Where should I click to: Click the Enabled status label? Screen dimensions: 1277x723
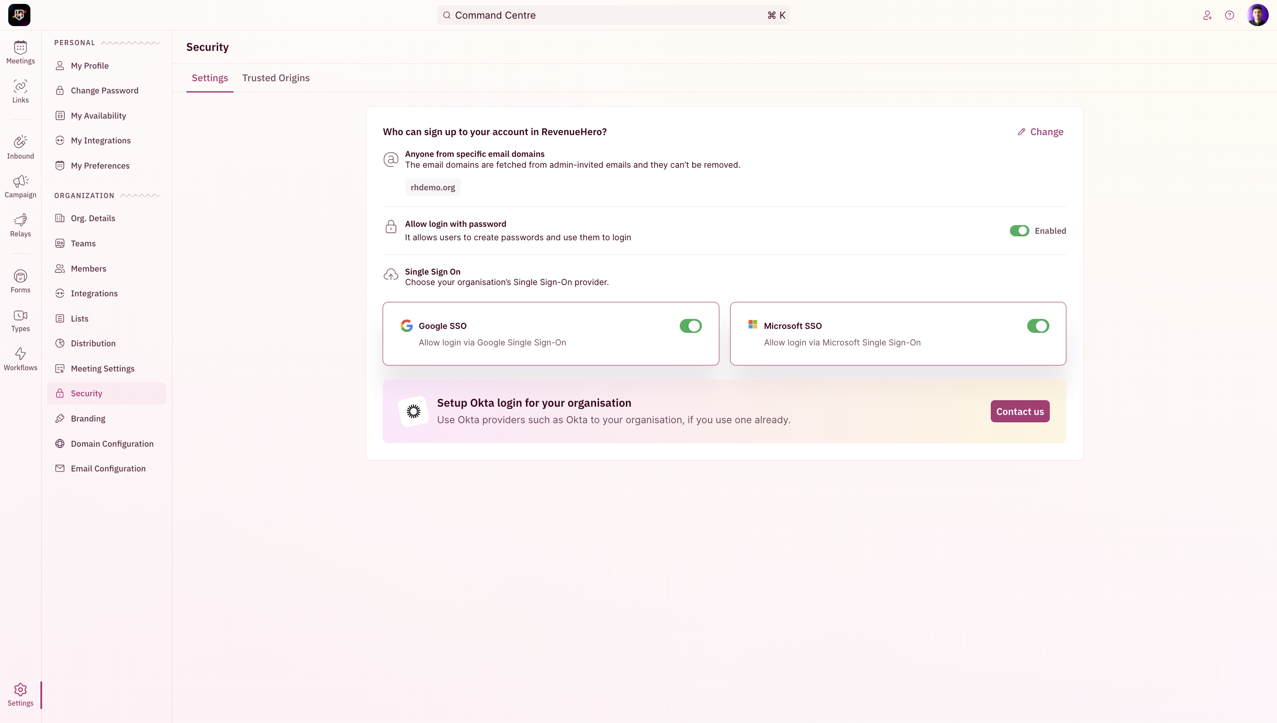[x=1050, y=231]
